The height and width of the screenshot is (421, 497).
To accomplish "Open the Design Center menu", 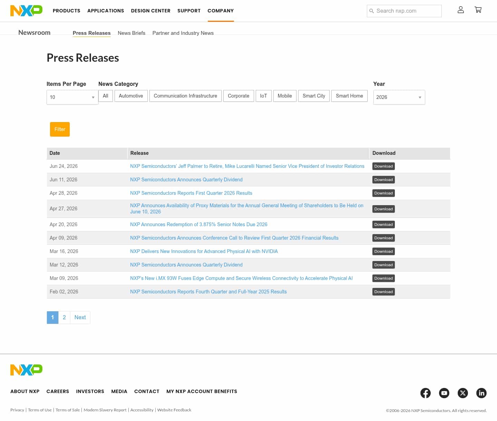I will (151, 11).
